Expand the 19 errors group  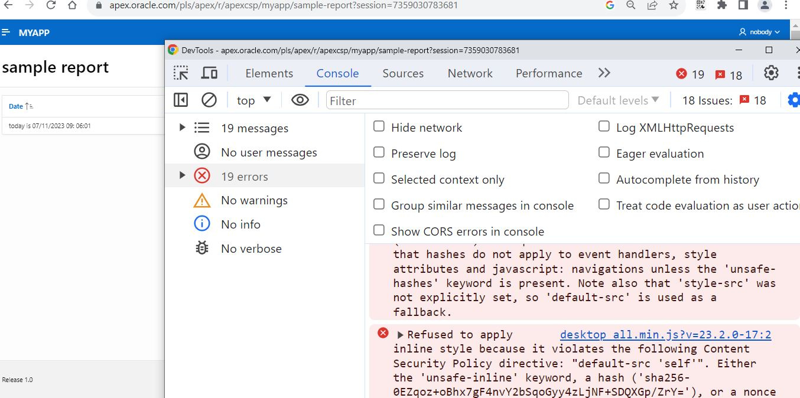click(x=182, y=175)
